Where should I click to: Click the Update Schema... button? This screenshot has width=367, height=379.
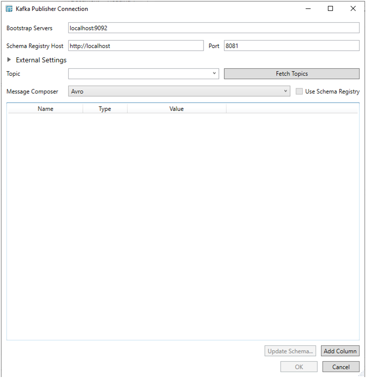point(290,351)
